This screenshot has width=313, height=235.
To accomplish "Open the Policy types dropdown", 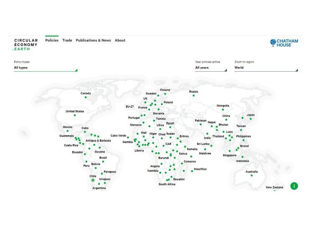I will (45, 68).
